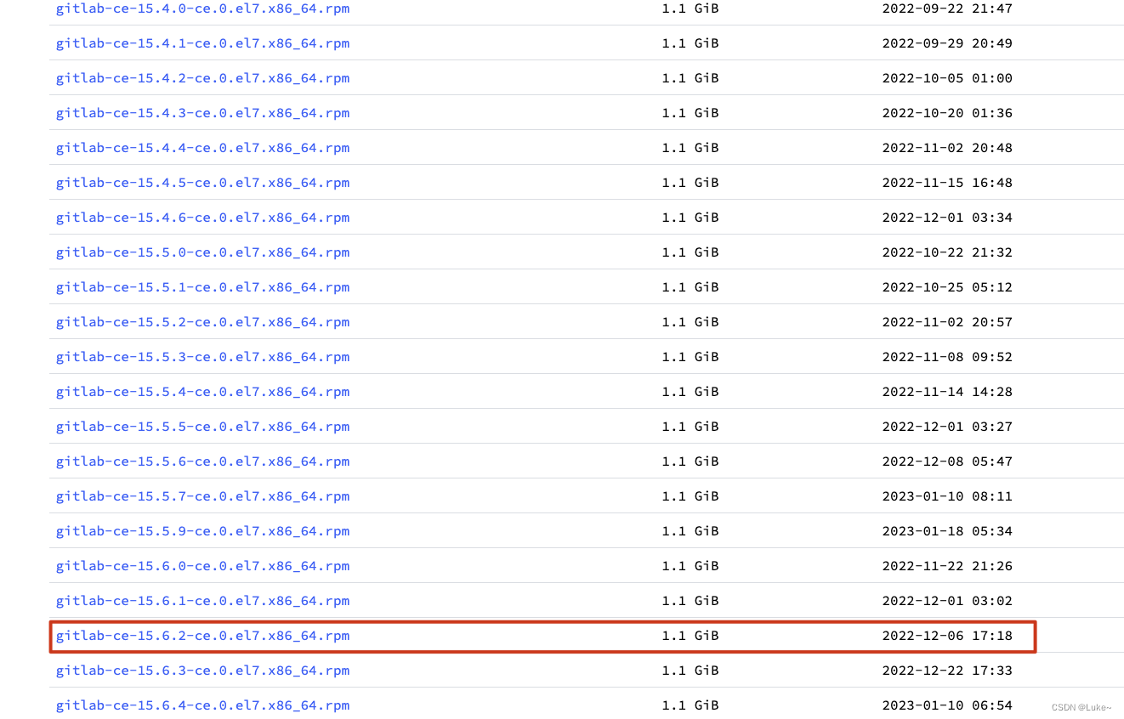The height and width of the screenshot is (719, 1124).
Task: Click the date 2022-11-22 21:26
Action: (947, 566)
